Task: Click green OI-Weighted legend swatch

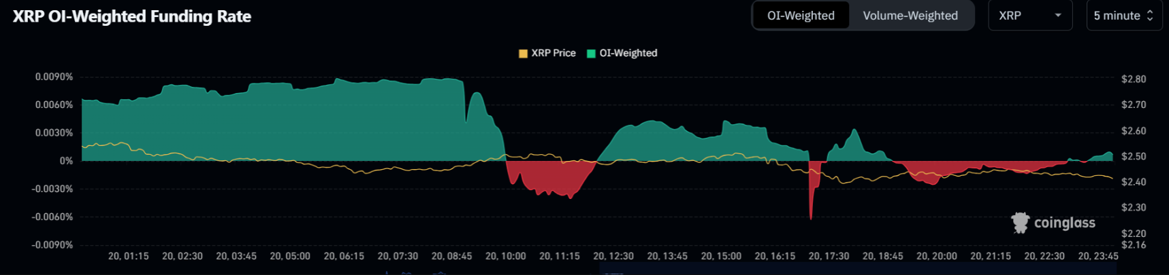Action: click(x=591, y=54)
